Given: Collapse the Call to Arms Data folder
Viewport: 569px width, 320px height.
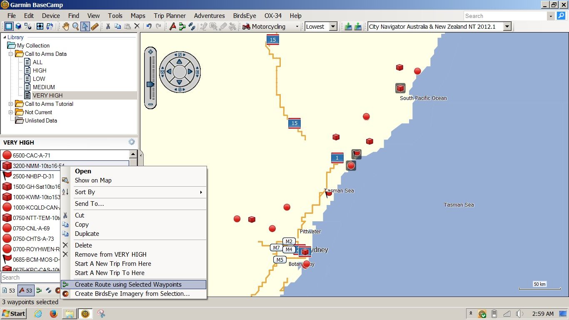Looking at the screenshot, I should [11, 54].
